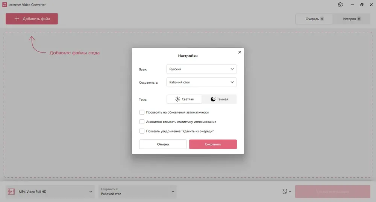Select the moon icon for the dark theme

213,99
